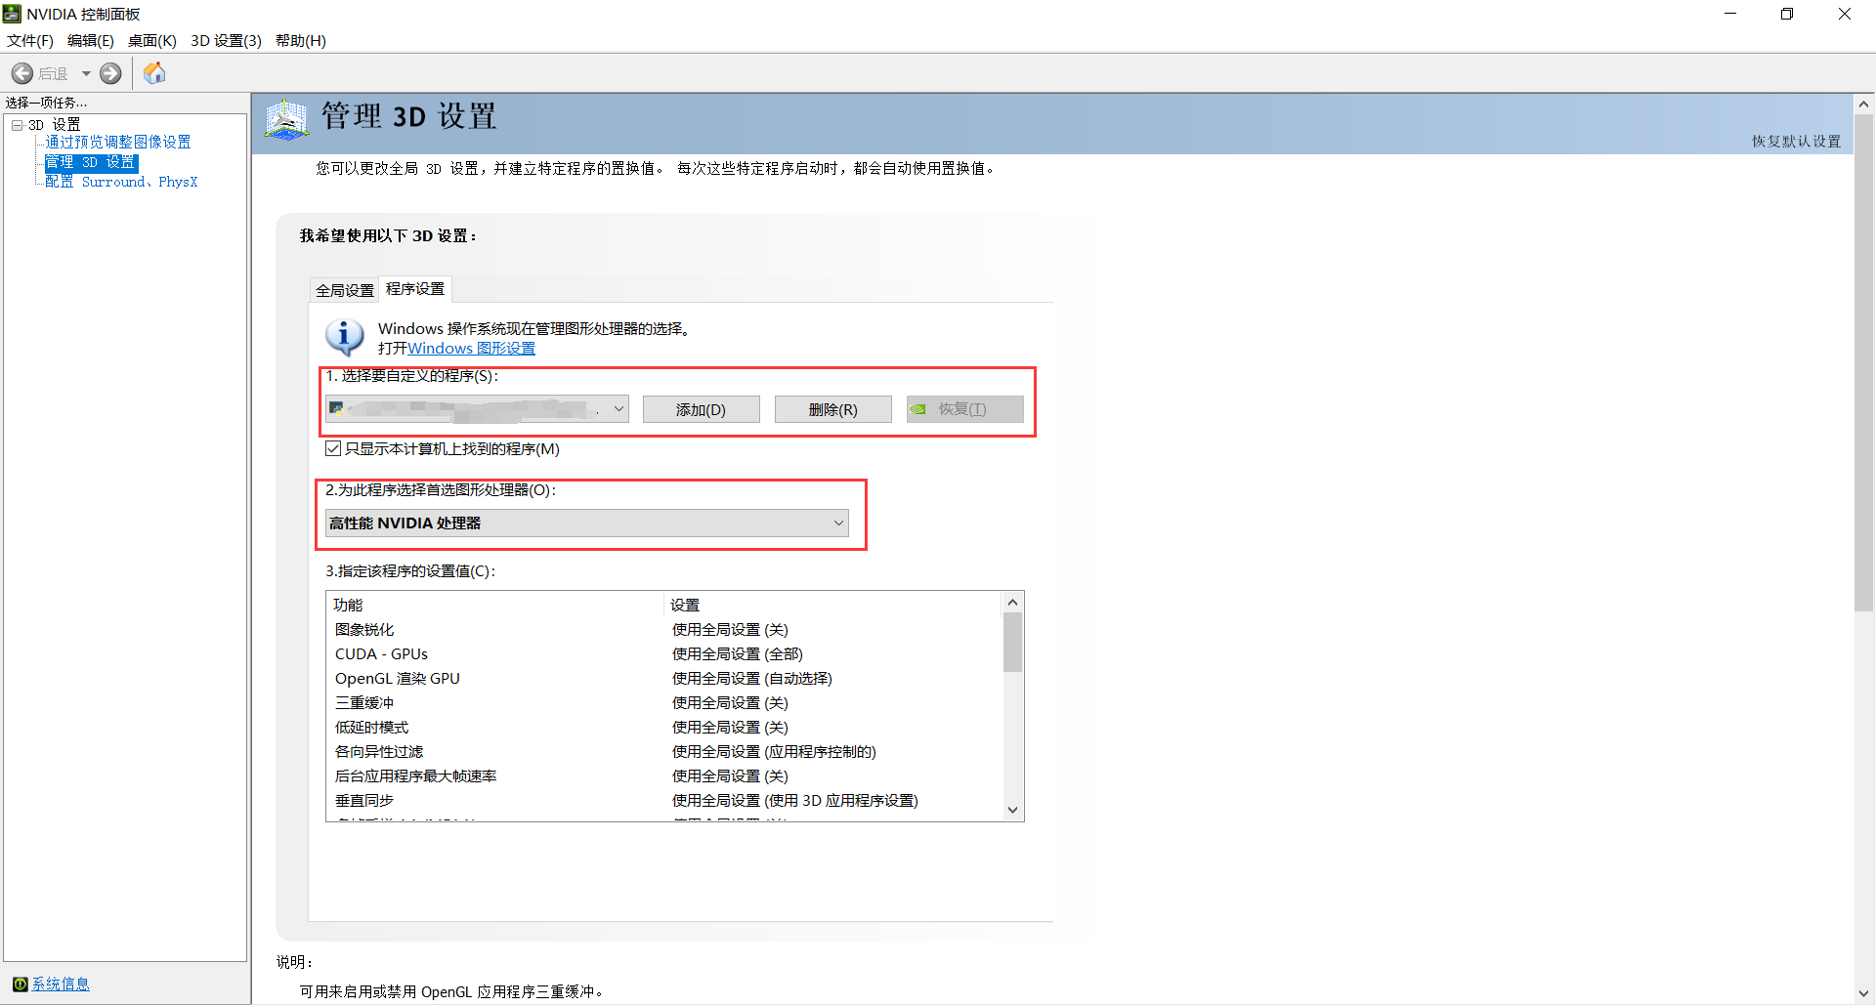Image resolution: width=1876 pixels, height=1006 pixels.
Task: Click the 添加(D) button
Action: click(x=701, y=408)
